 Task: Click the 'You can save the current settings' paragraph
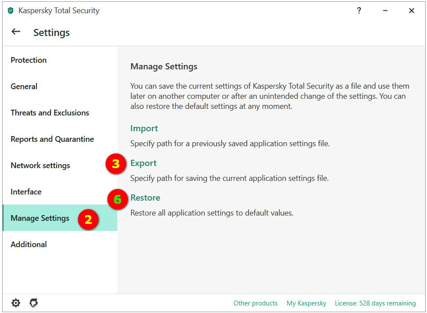(270, 96)
